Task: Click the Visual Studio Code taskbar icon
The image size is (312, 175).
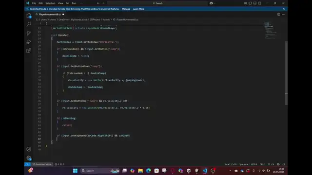Action: click(205, 171)
